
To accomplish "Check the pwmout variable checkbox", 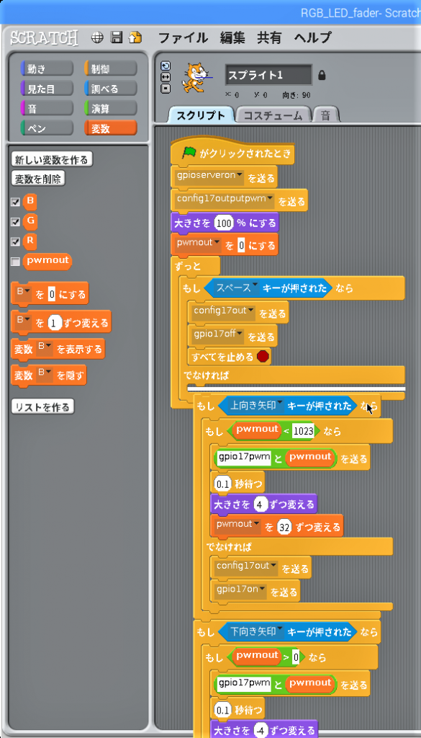I will (x=16, y=262).
